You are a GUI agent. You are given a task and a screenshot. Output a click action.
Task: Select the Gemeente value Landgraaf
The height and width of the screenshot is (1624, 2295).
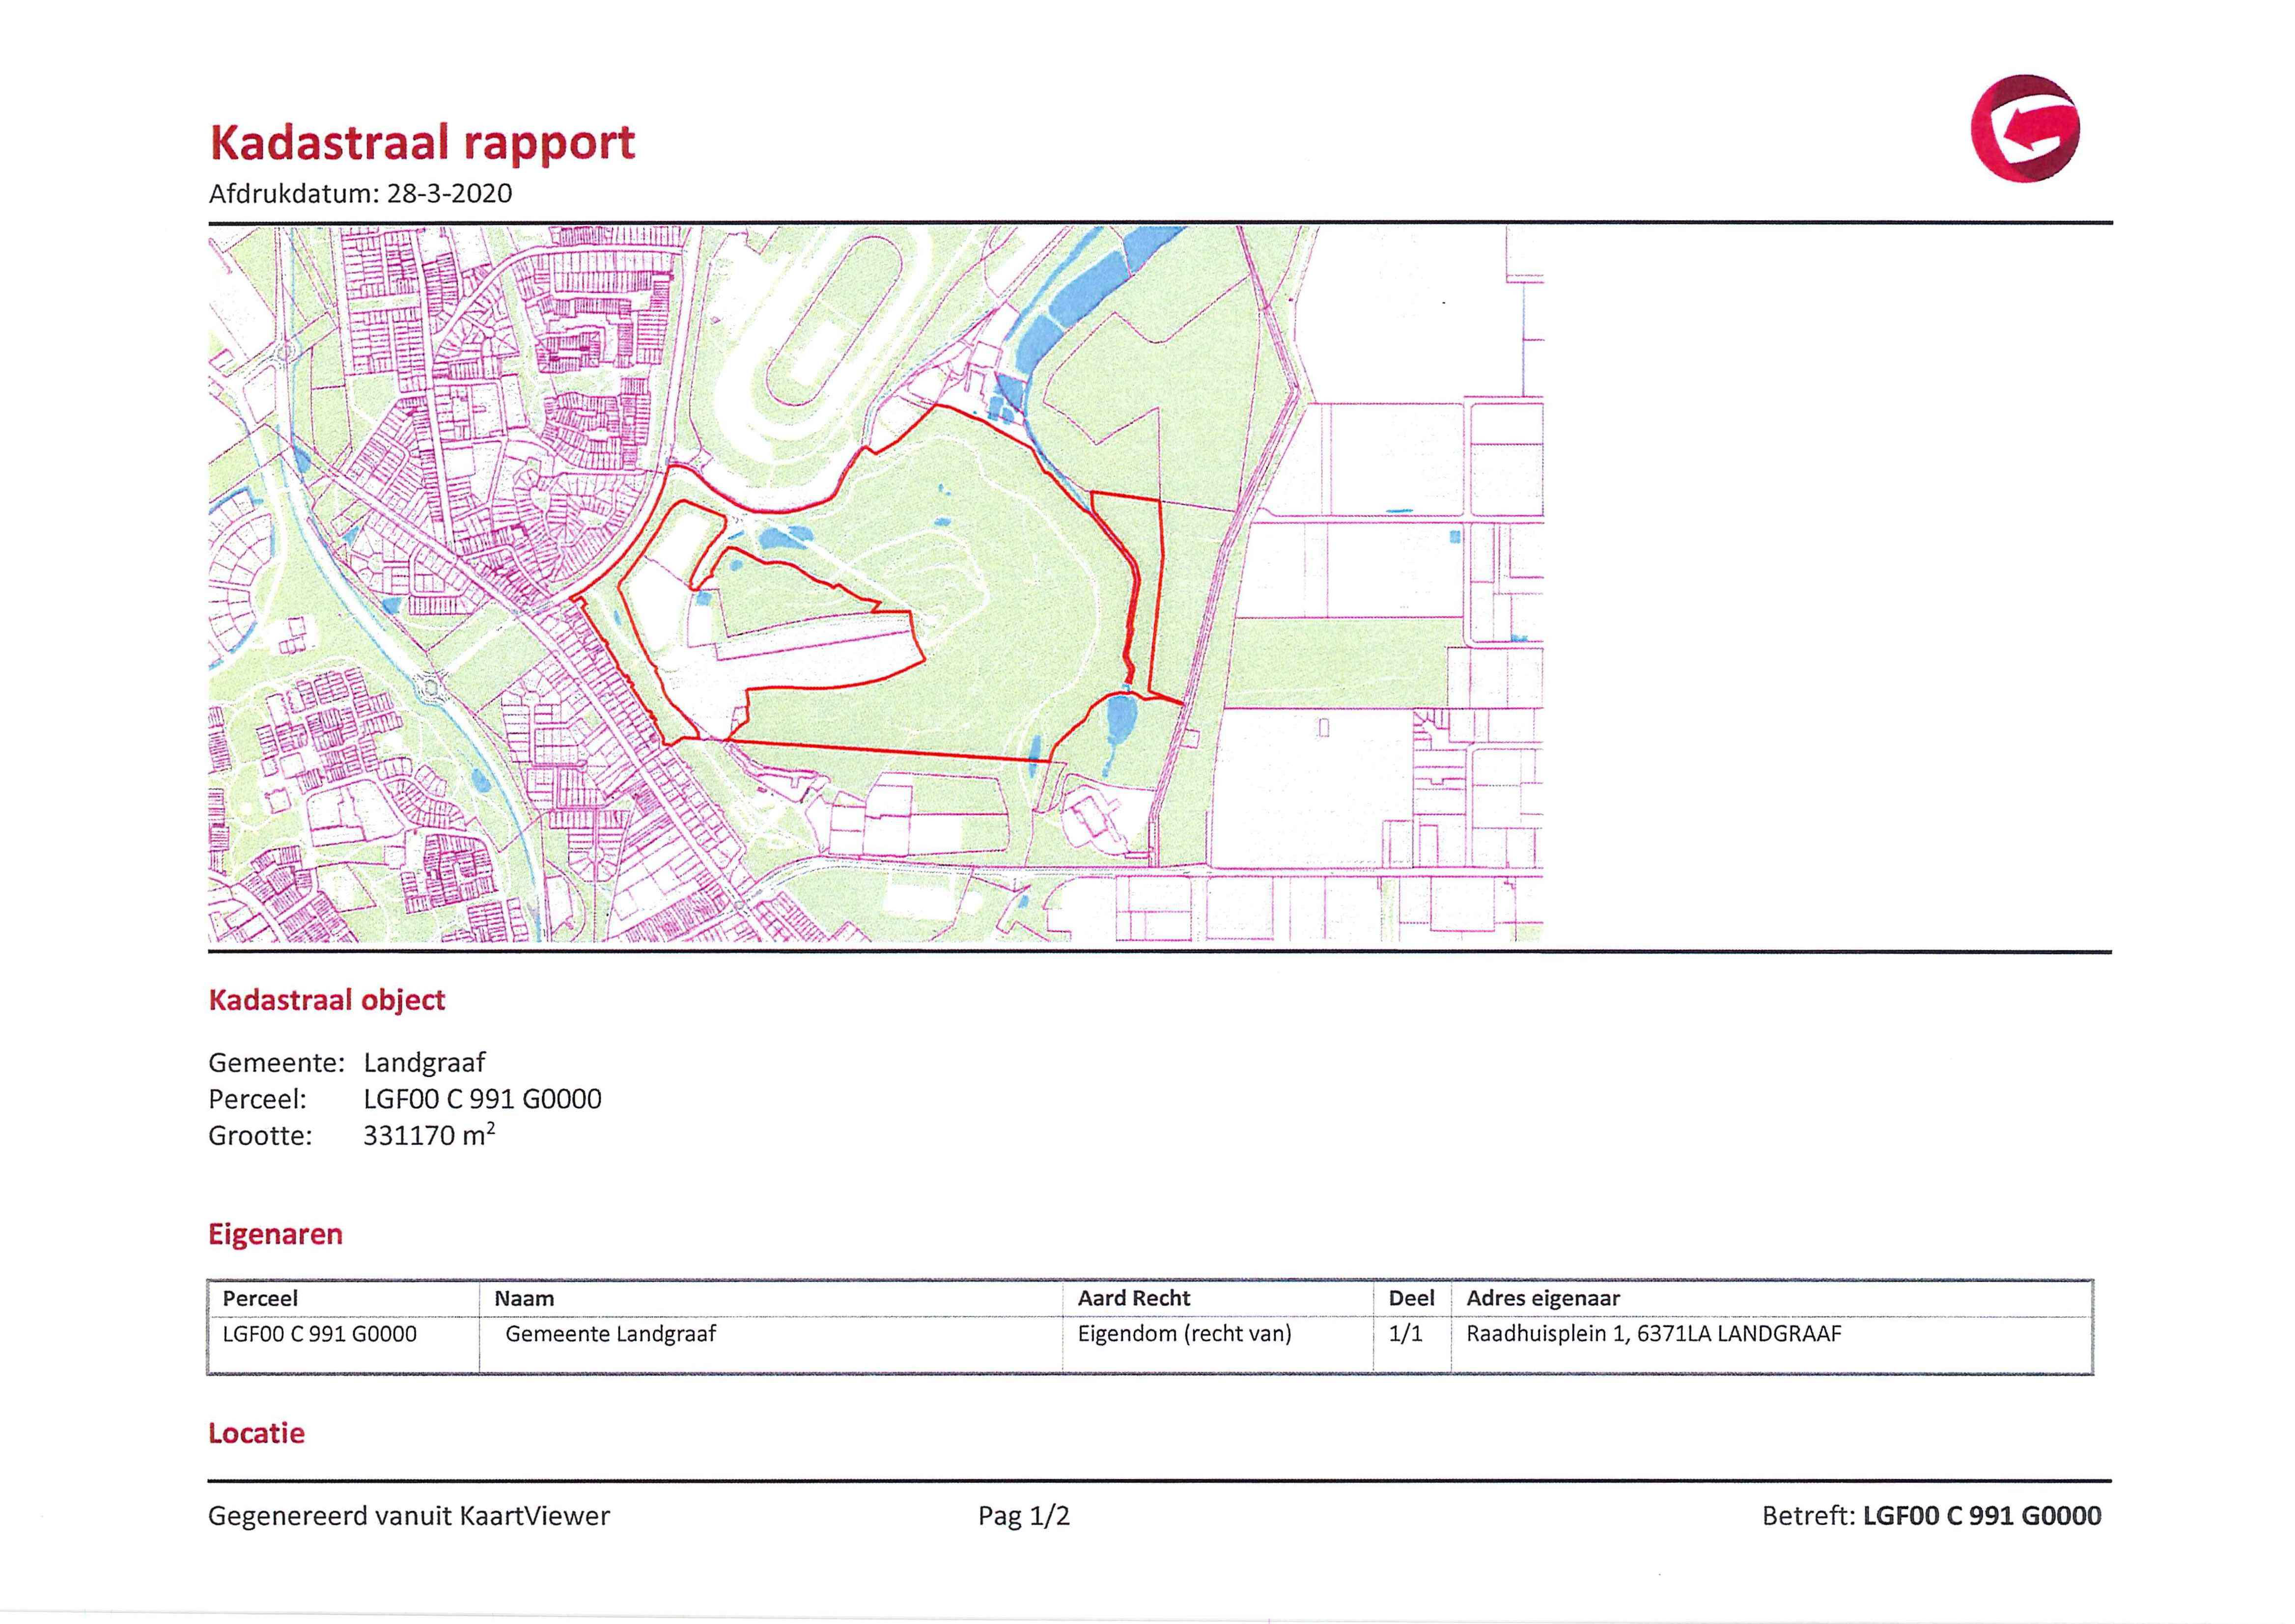tap(424, 1062)
